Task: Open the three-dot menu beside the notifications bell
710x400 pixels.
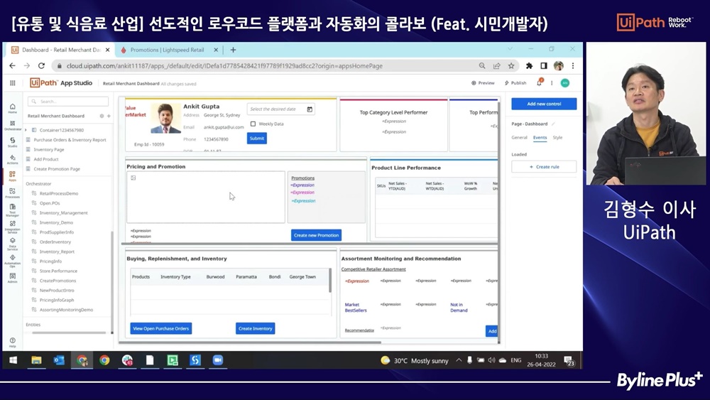Action: pos(552,83)
